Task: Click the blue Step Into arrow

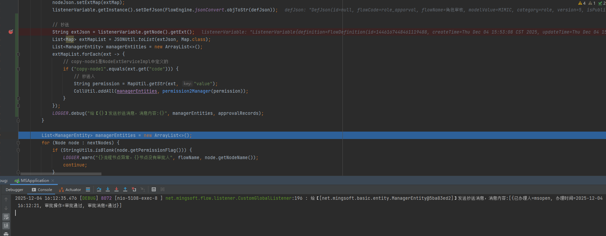Action: (x=108, y=189)
